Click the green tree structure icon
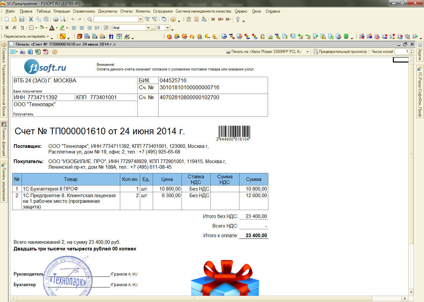 pyautogui.click(x=346, y=36)
